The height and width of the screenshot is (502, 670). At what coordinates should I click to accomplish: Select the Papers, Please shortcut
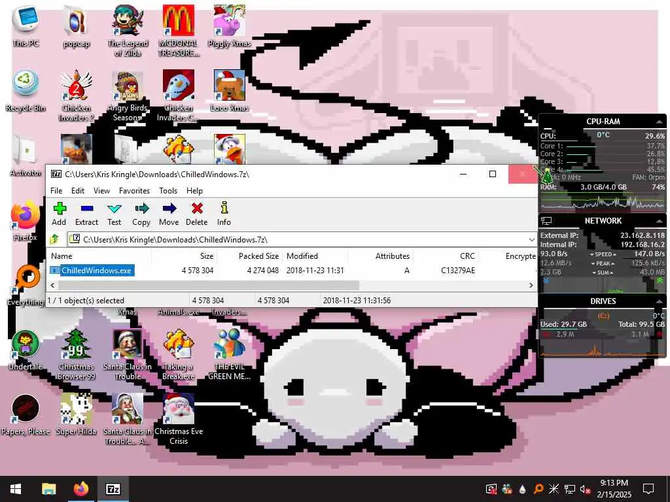[x=26, y=415]
